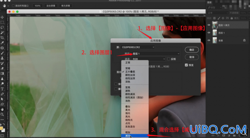Viewport: 250px width, 138px height.
Task: Click lock image pixels brush icon
Action: [219, 18]
